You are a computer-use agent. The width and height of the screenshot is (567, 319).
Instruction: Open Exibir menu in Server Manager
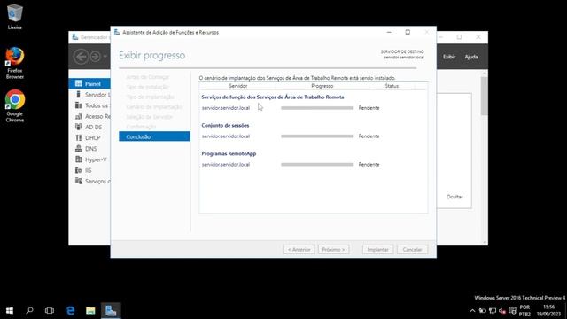[449, 57]
